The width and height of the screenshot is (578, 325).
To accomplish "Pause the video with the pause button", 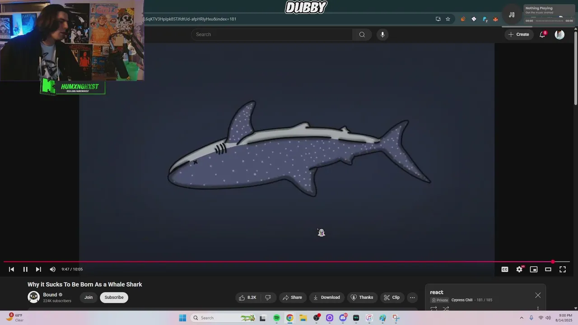I will [x=25, y=269].
